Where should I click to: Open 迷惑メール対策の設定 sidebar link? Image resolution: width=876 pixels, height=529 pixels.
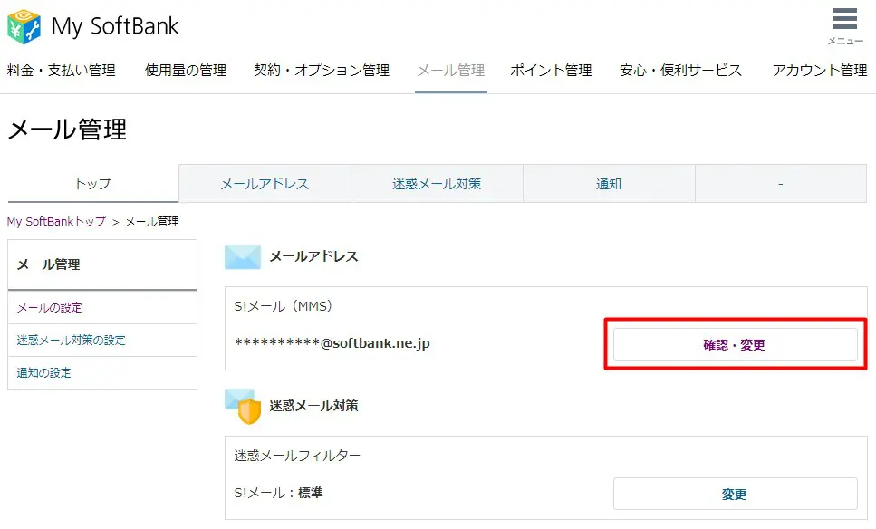71,341
